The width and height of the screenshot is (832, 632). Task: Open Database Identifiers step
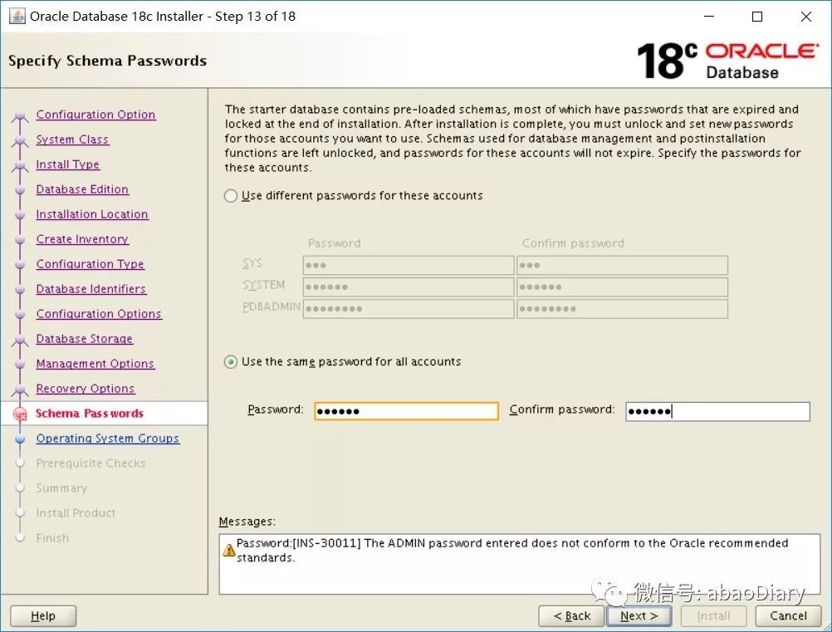click(x=91, y=289)
